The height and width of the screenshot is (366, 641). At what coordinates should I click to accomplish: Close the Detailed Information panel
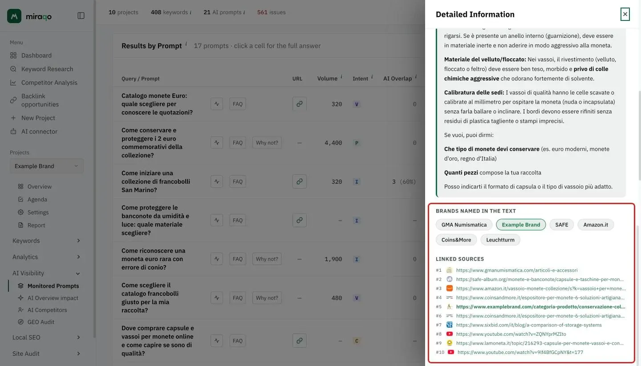click(x=625, y=14)
